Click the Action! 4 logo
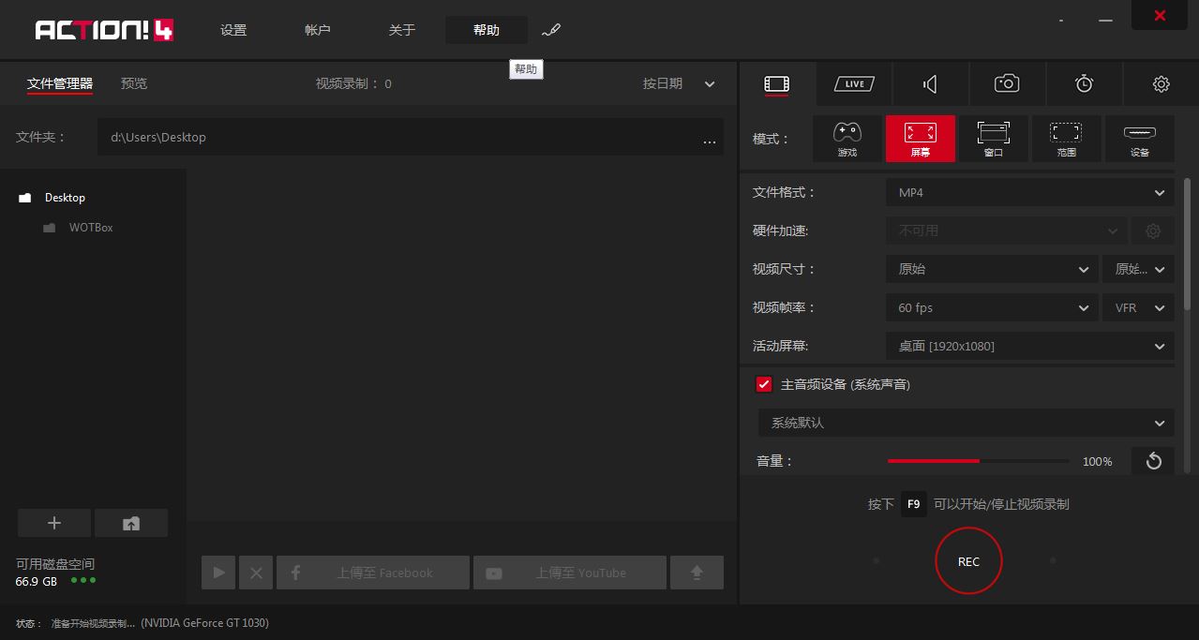 104,30
